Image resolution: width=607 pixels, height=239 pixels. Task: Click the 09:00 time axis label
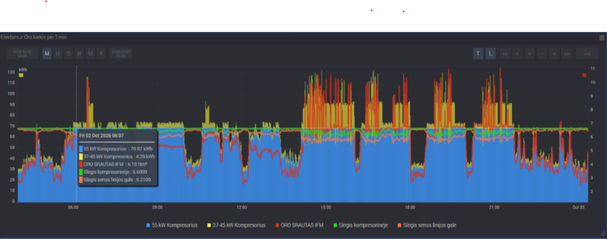click(x=157, y=207)
